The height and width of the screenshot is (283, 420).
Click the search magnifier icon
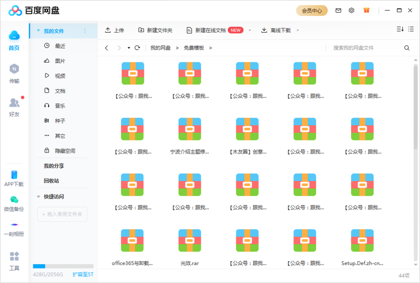click(x=407, y=48)
